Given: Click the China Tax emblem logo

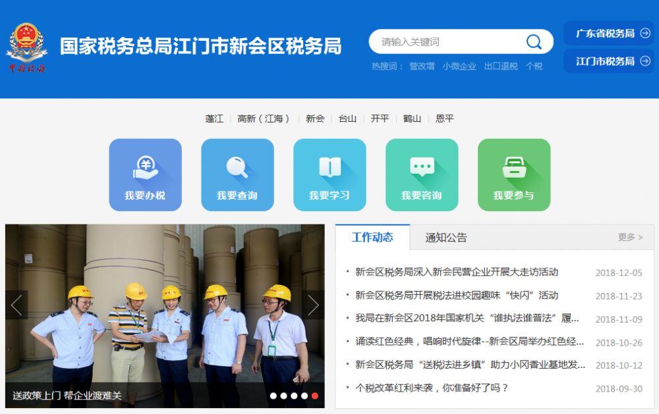Looking at the screenshot, I should pyautogui.click(x=27, y=47).
